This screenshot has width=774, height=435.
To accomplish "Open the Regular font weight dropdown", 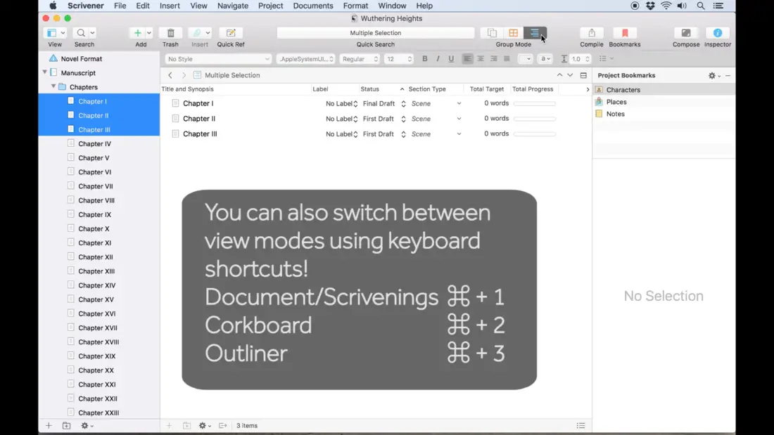I will tap(360, 59).
